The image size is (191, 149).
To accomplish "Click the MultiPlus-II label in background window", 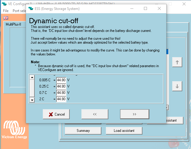I will coord(13,24).
